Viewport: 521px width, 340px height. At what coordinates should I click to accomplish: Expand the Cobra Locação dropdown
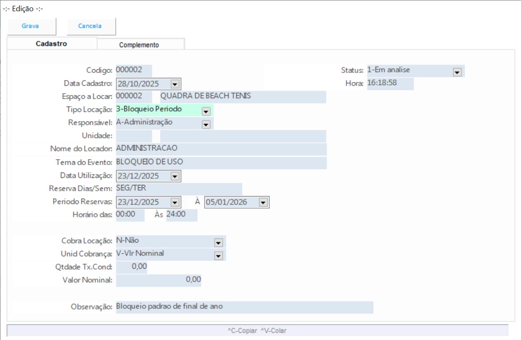click(x=218, y=243)
